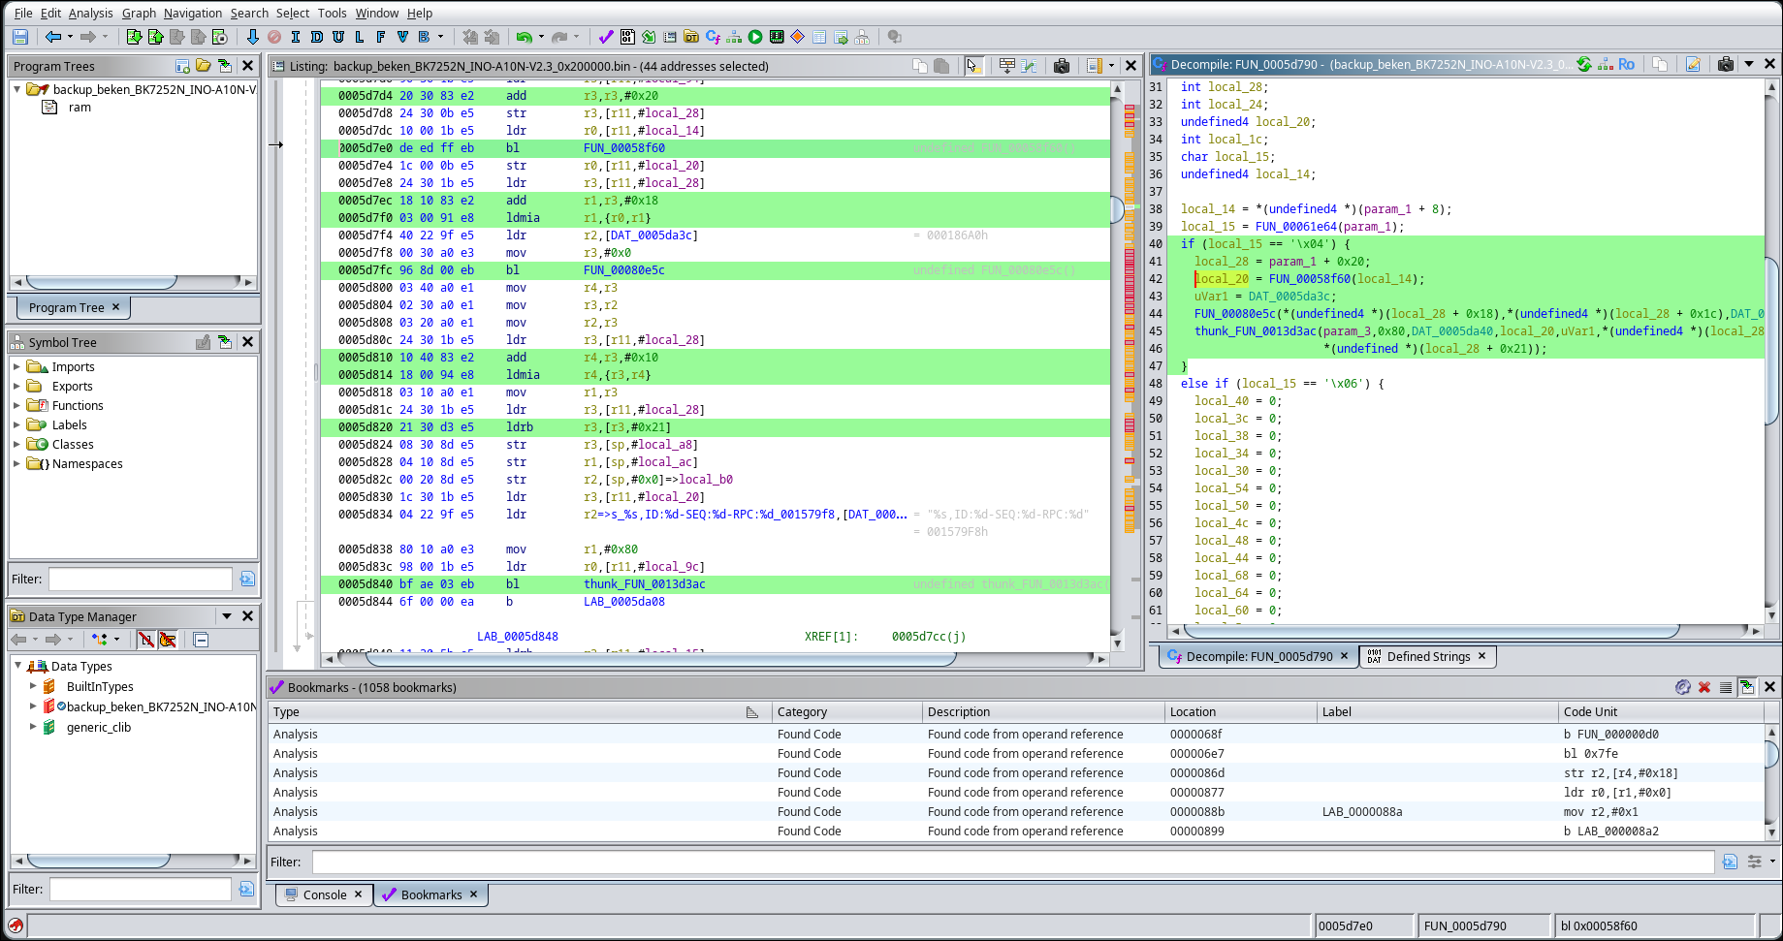This screenshot has width=1783, height=941.
Task: Toggle Listing mouse hover mode button
Action: [973, 66]
